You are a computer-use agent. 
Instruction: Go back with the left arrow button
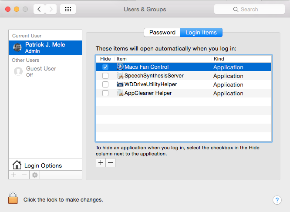tap(39, 9)
